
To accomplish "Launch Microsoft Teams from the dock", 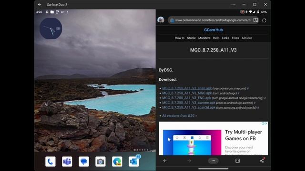I will tap(67, 161).
